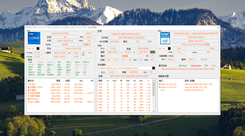Click the RCD column header in timings table
Image resolution: width=245 pixels, height=136 pixels.
tap(115, 81)
